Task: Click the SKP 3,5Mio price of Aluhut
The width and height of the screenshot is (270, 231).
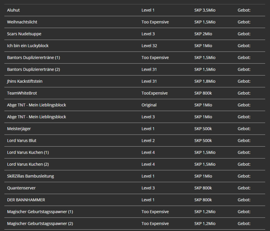Action: click(x=205, y=10)
